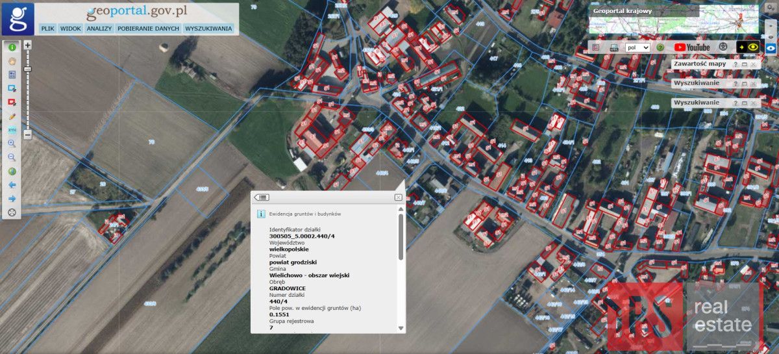Maximize the Zawartość mapy panel
The width and height of the screenshot is (779, 354).
[x=744, y=65]
